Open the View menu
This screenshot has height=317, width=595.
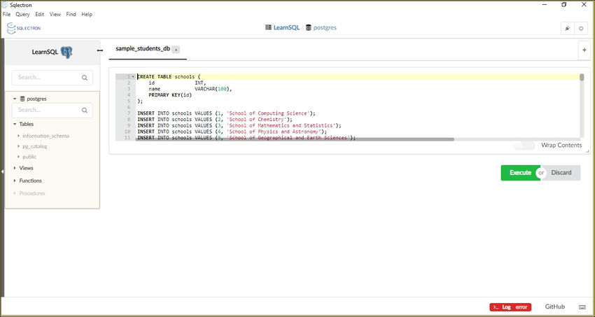[55, 15]
